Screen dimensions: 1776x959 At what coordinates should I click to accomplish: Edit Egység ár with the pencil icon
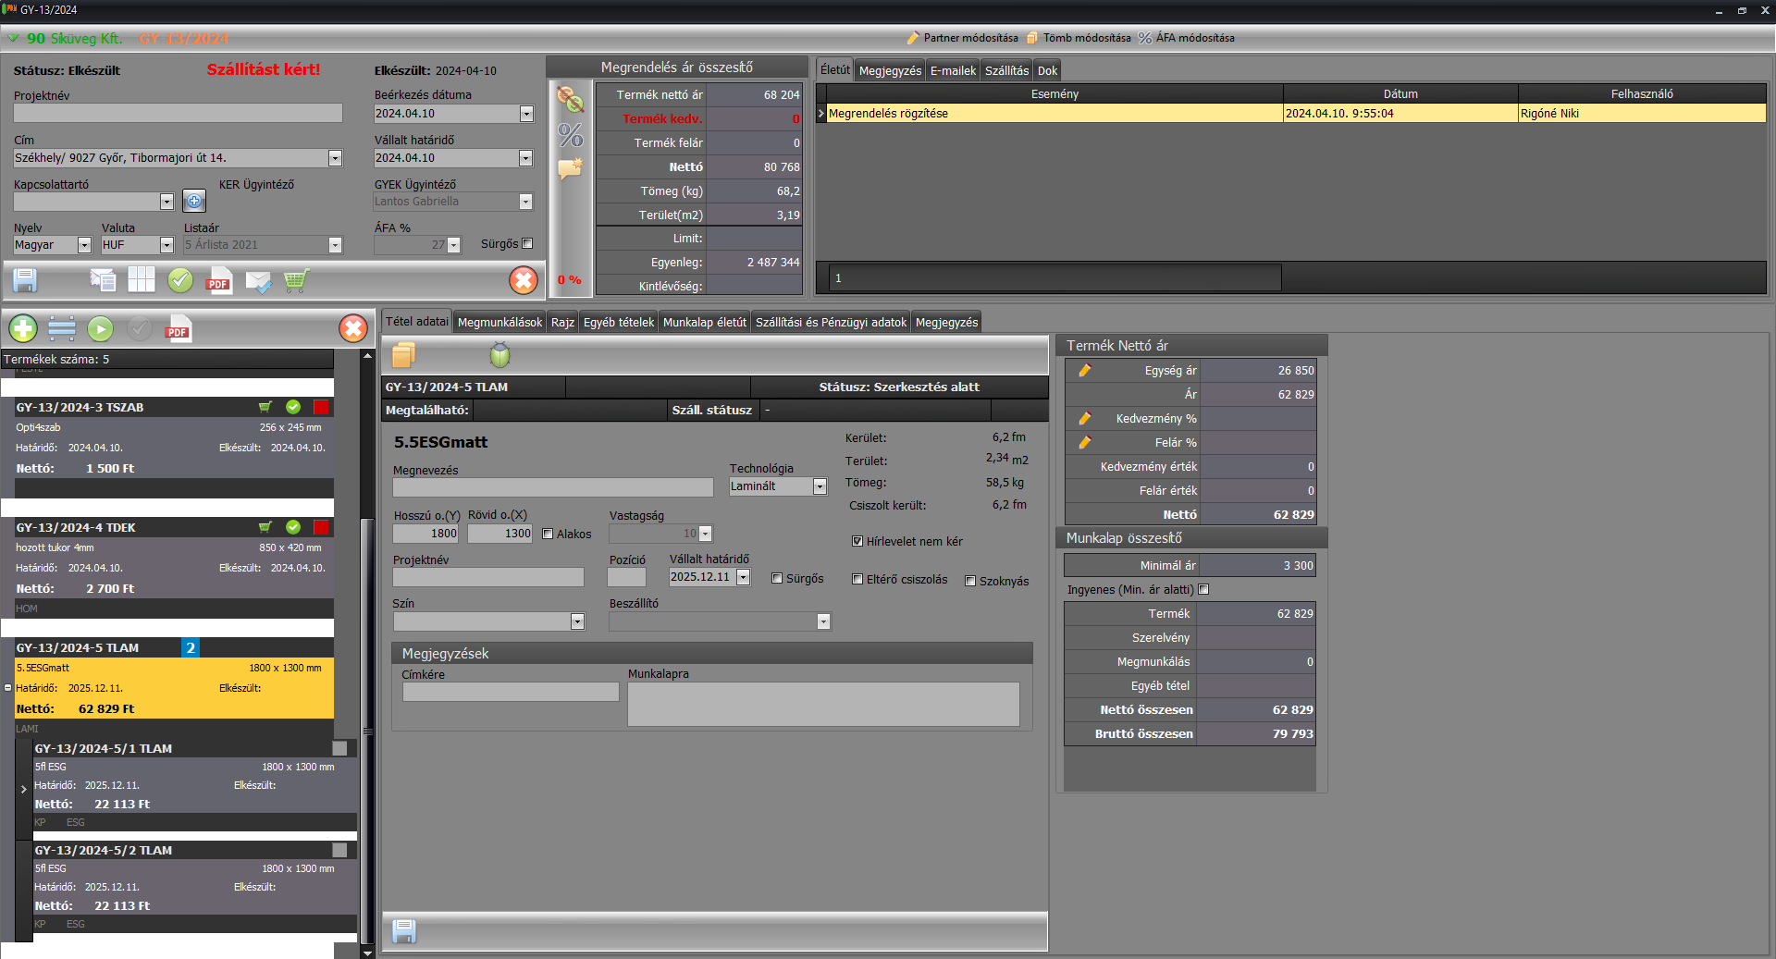click(1085, 370)
